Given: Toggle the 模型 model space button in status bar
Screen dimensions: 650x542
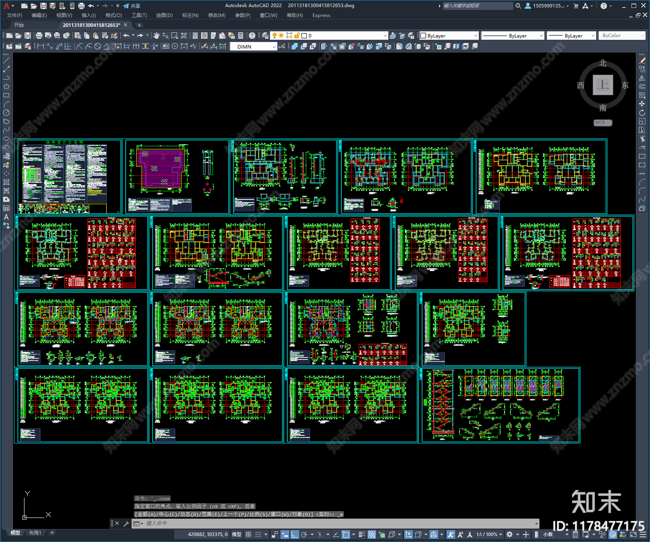Looking at the screenshot, I should coord(236,534).
